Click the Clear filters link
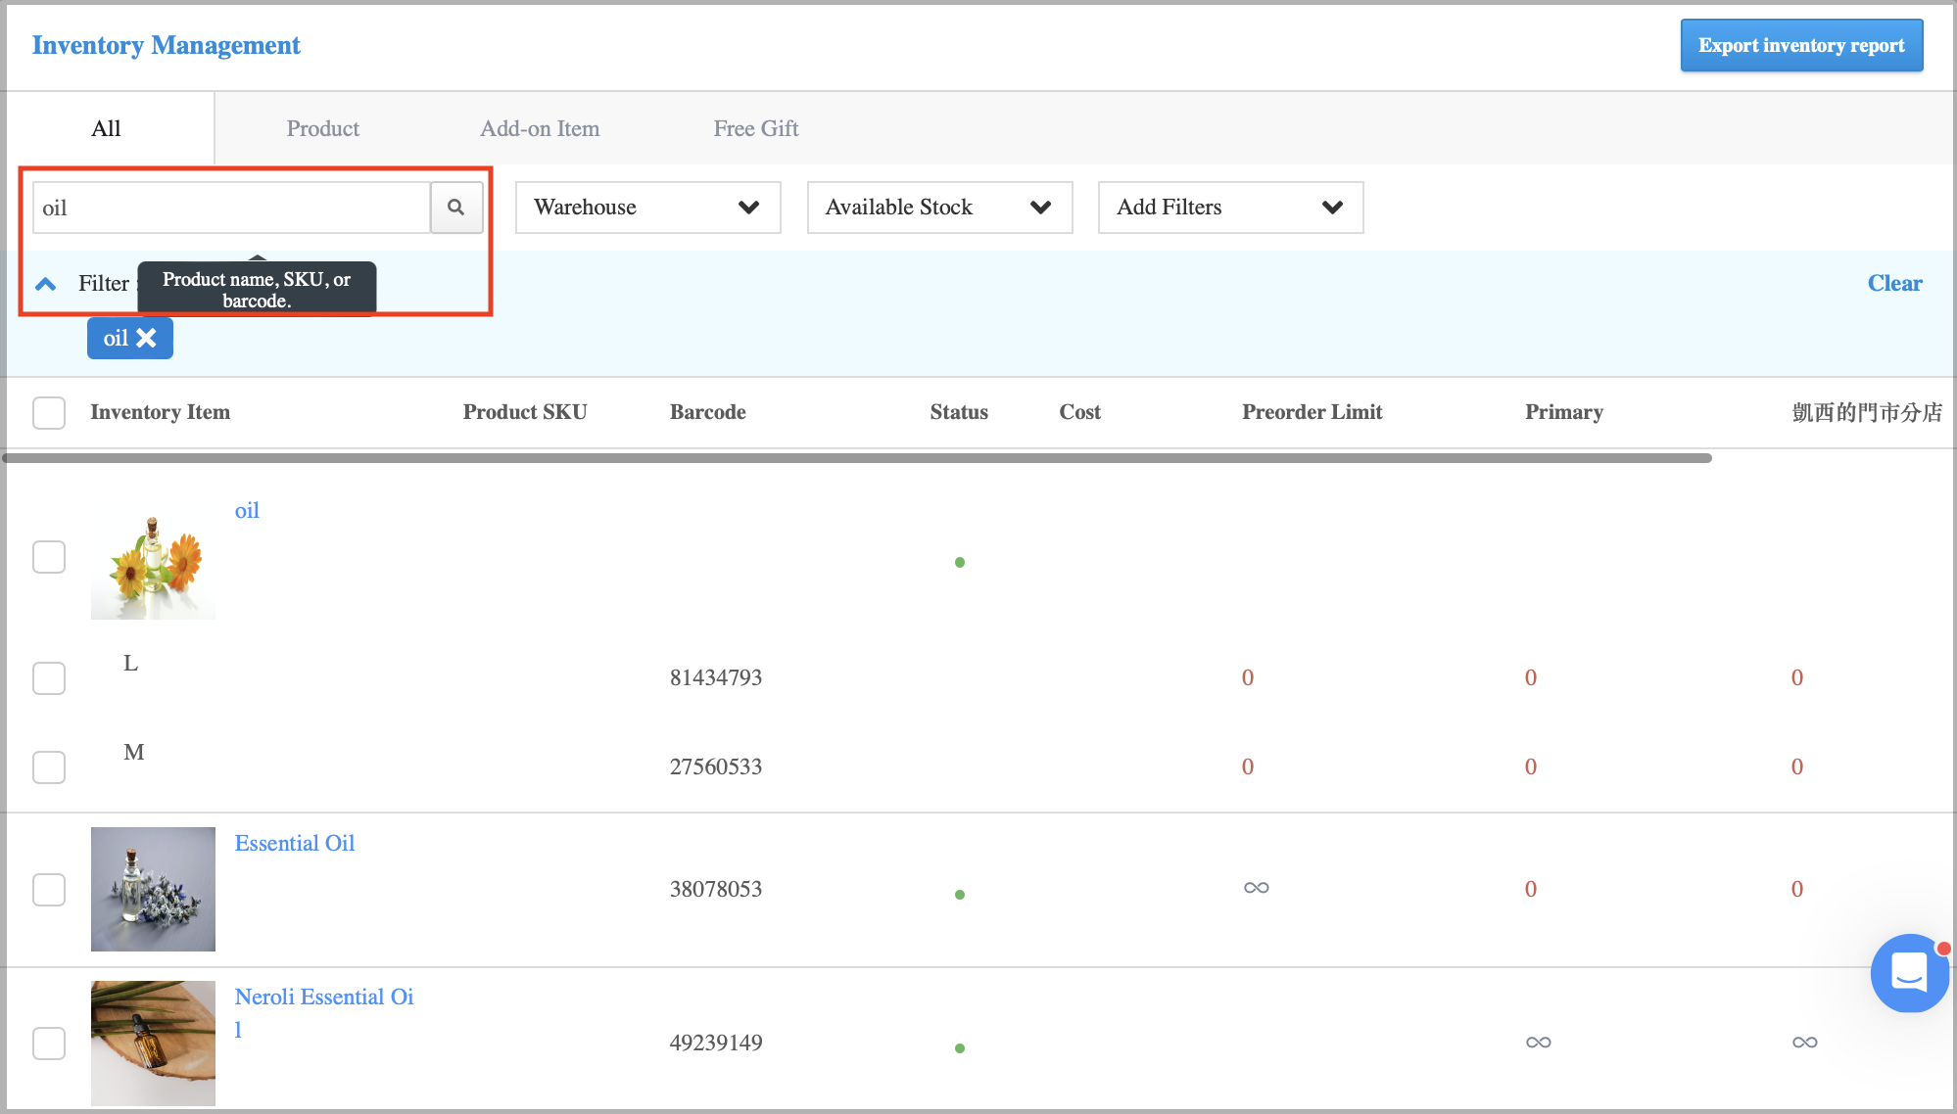This screenshot has height=1114, width=1957. pos(1894,283)
